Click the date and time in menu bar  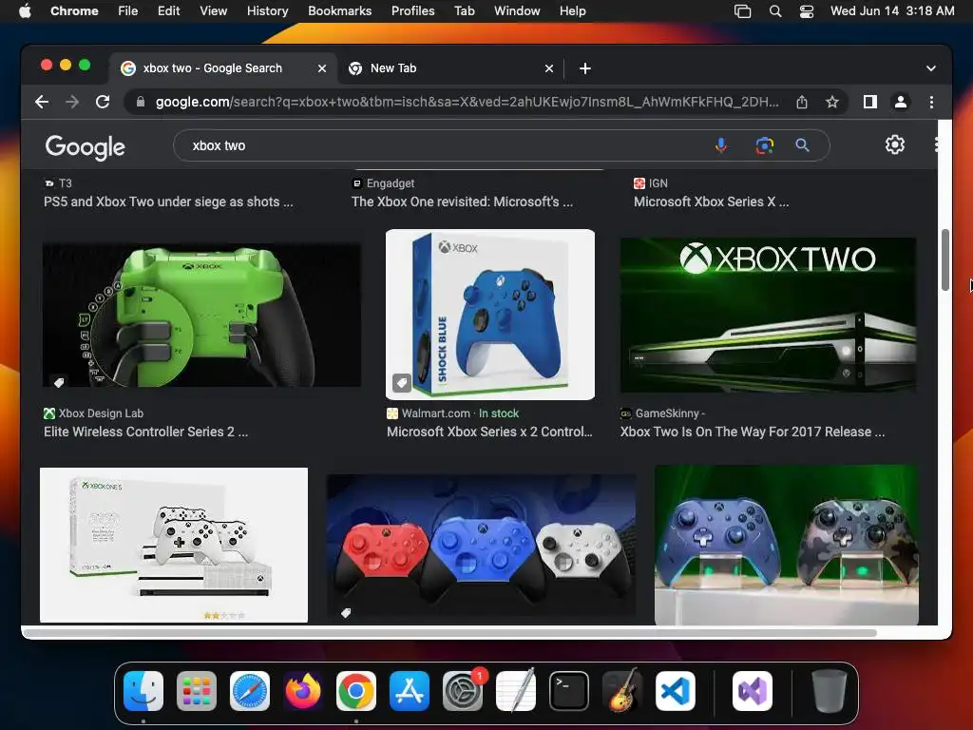point(892,10)
